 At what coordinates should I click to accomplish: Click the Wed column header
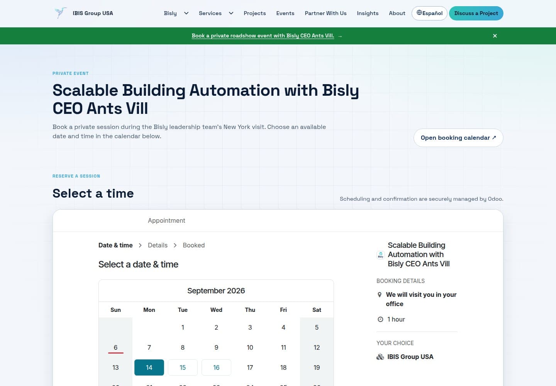[x=216, y=310]
